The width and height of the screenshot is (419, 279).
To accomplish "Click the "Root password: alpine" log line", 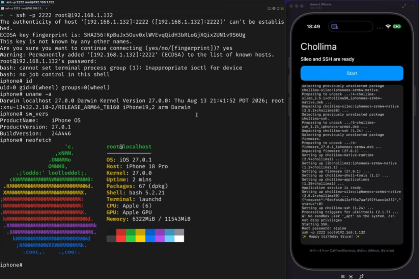I will click(324, 228).
